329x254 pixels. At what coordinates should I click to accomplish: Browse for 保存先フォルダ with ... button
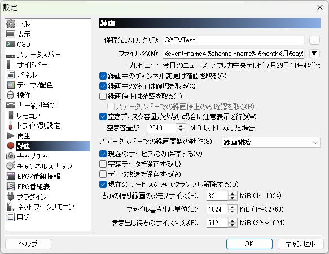(314, 40)
